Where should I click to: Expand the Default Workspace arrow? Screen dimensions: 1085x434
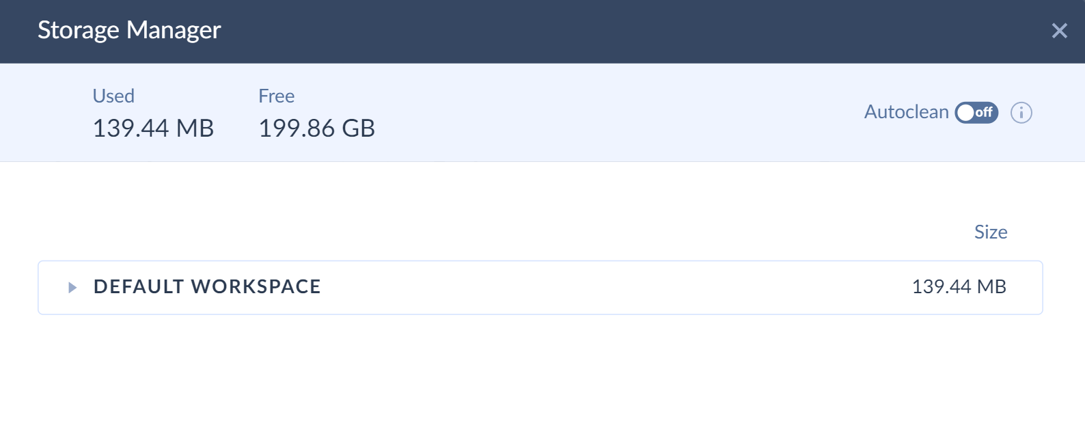(x=72, y=288)
